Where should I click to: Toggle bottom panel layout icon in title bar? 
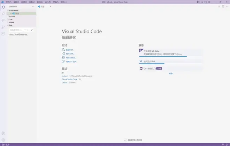pos(202,2)
